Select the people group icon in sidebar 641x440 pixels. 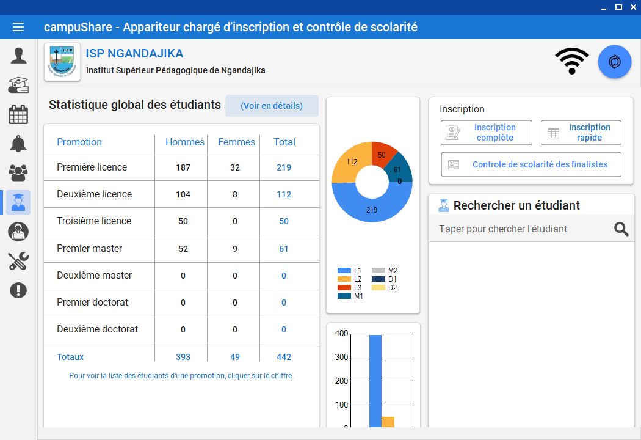pyautogui.click(x=18, y=172)
